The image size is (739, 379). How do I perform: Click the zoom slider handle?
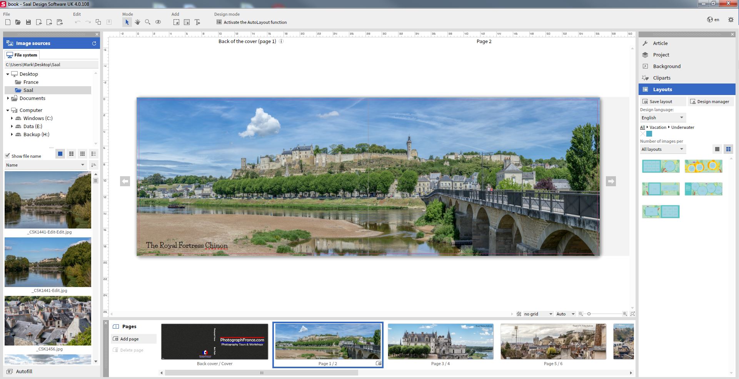click(x=589, y=314)
